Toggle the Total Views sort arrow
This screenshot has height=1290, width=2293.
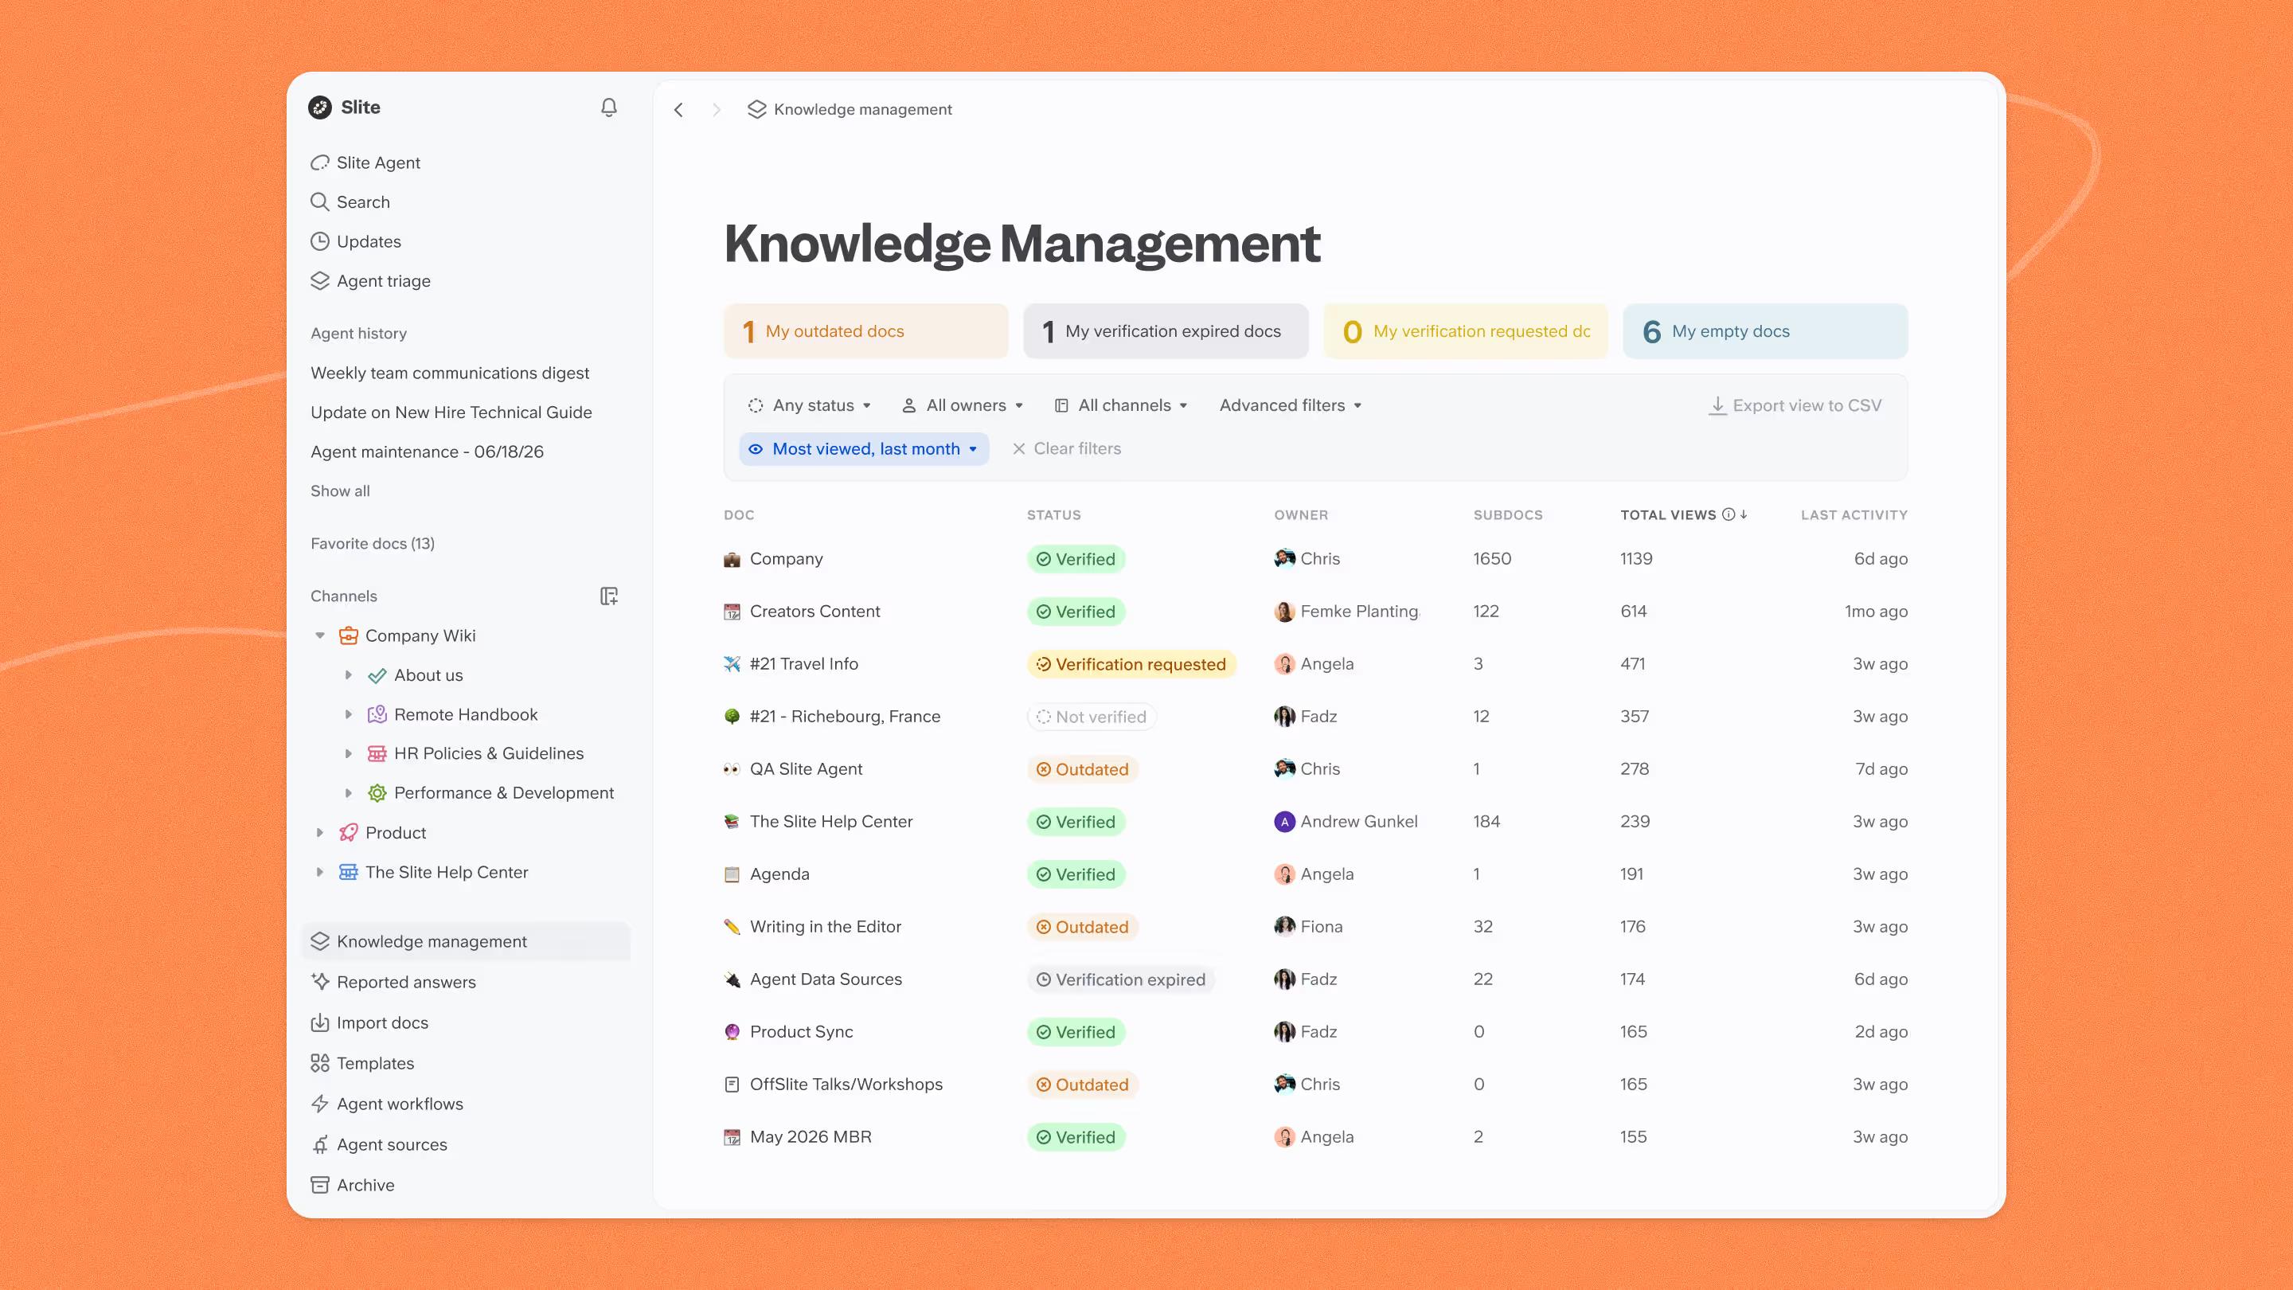(1744, 514)
